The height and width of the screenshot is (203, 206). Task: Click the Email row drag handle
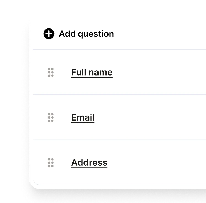[x=51, y=117]
